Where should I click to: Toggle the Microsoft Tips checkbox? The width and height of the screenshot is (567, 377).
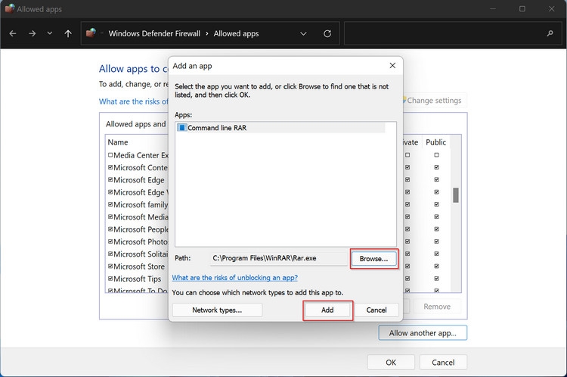click(x=110, y=279)
